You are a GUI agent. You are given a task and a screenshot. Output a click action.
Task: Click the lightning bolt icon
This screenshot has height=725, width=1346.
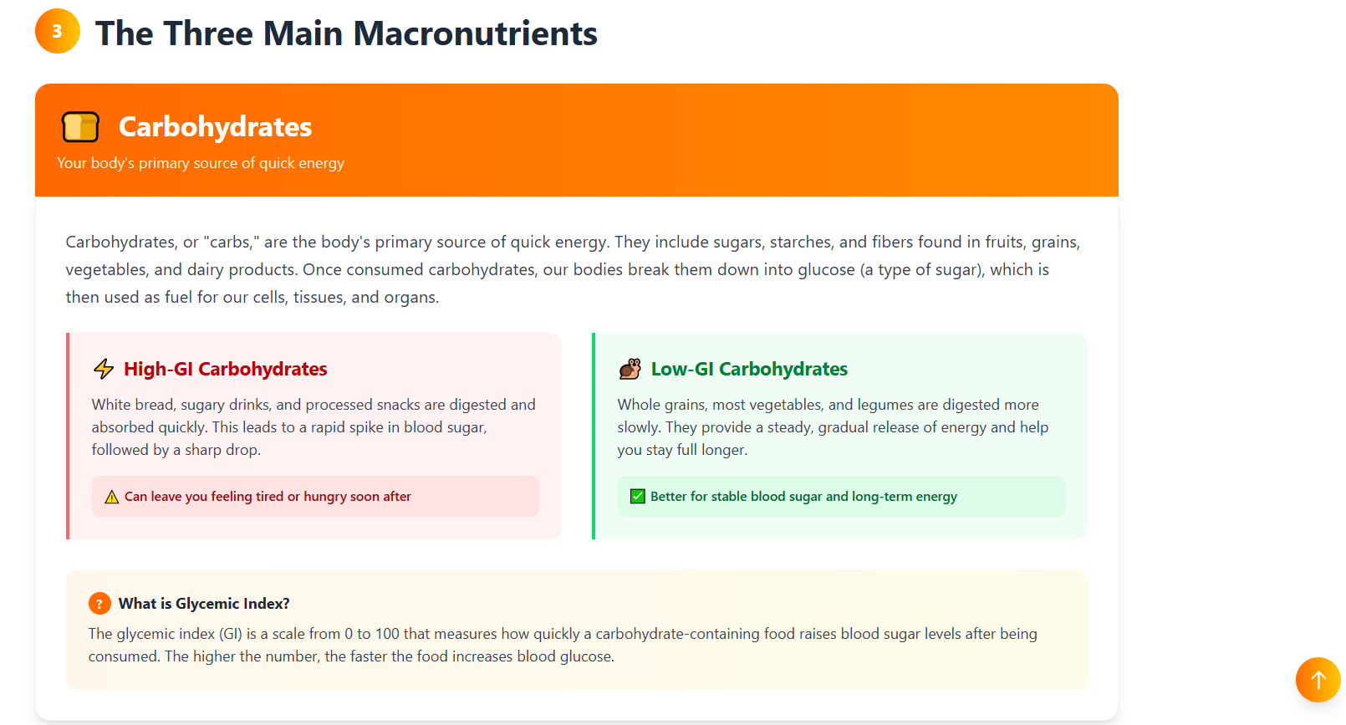(x=104, y=369)
